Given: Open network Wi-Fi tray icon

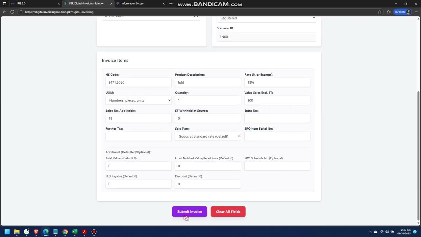Looking at the screenshot, I should [x=382, y=232].
